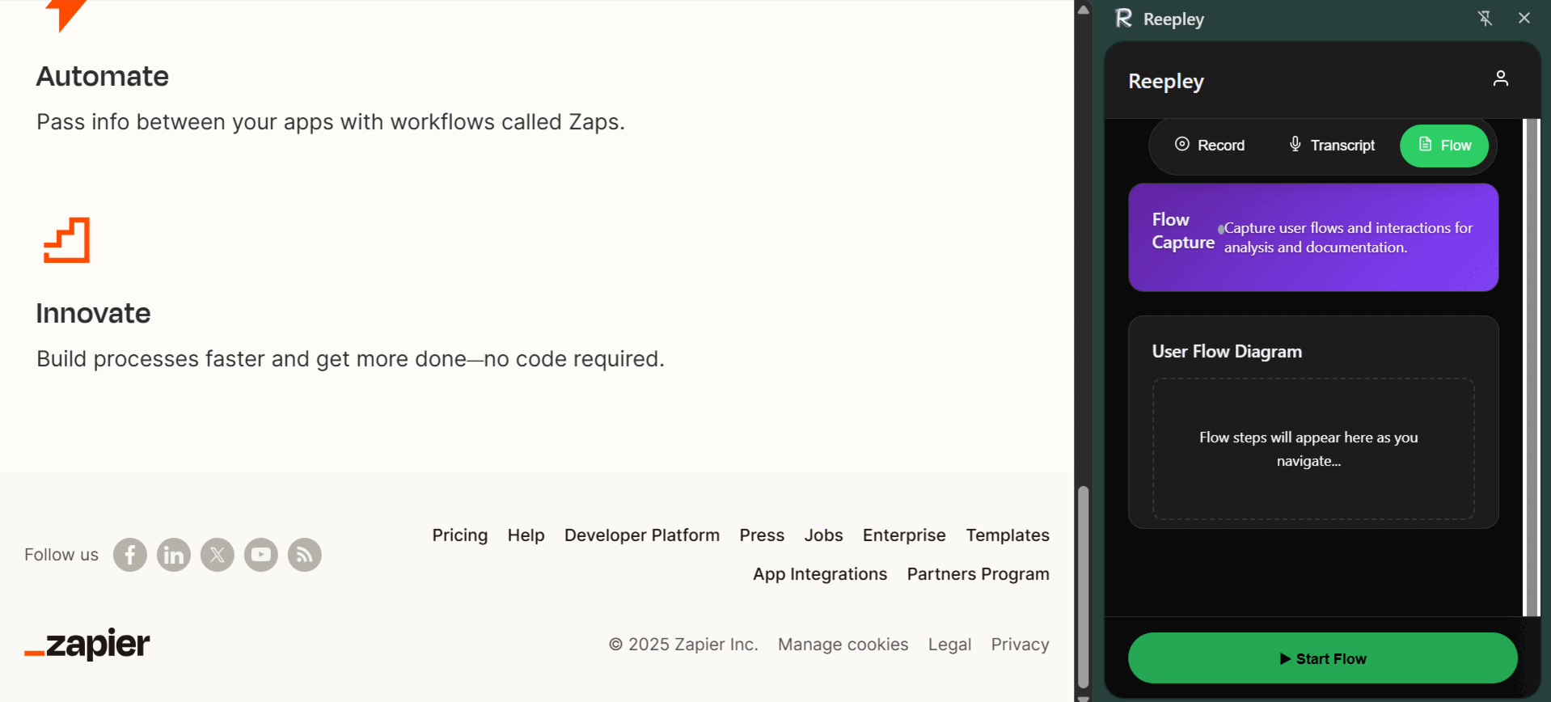Click the flow steps placeholder box
1551x702 pixels.
coord(1313,449)
